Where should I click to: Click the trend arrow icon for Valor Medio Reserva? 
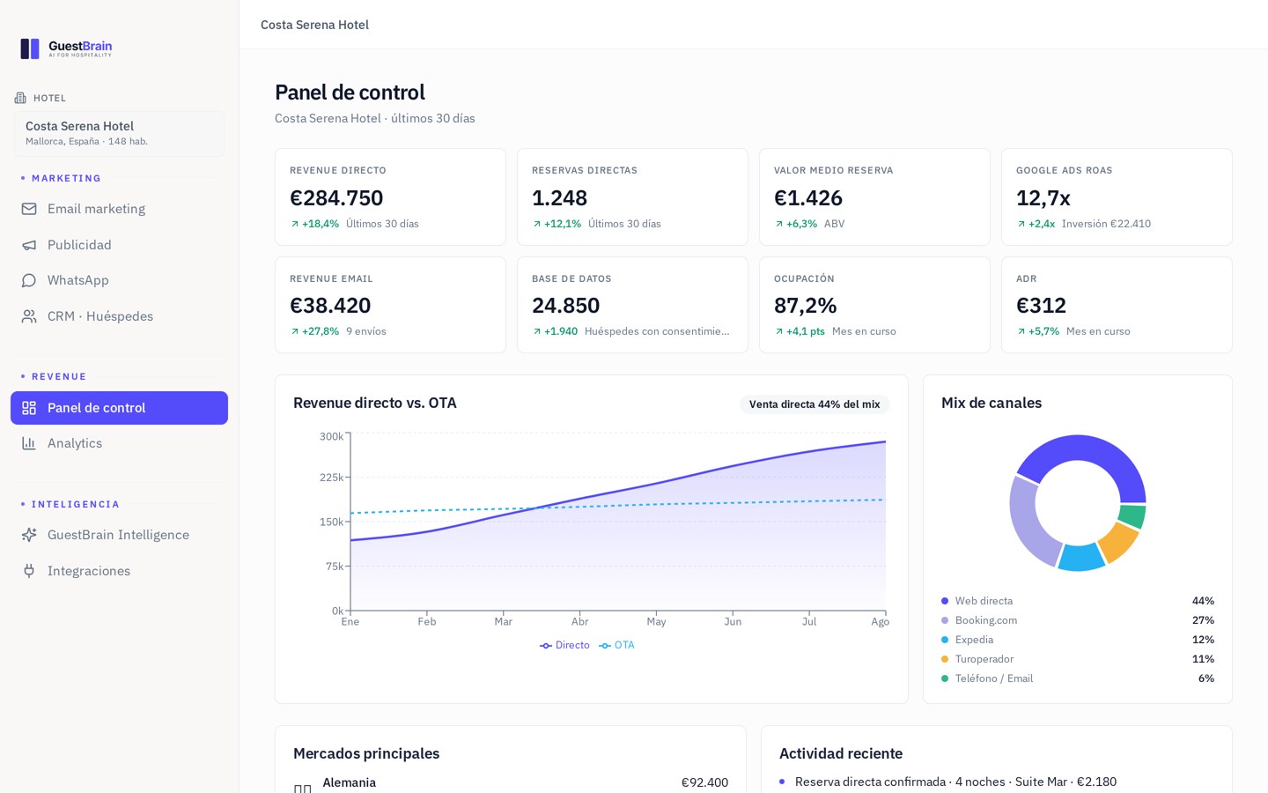(779, 224)
